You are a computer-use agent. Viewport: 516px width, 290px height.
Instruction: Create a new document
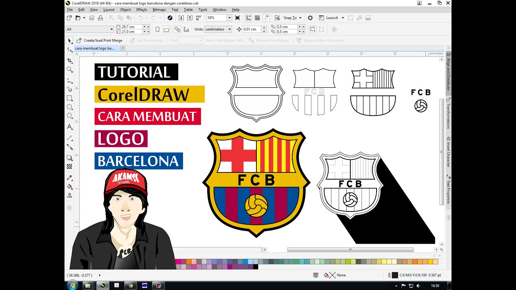tap(69, 18)
